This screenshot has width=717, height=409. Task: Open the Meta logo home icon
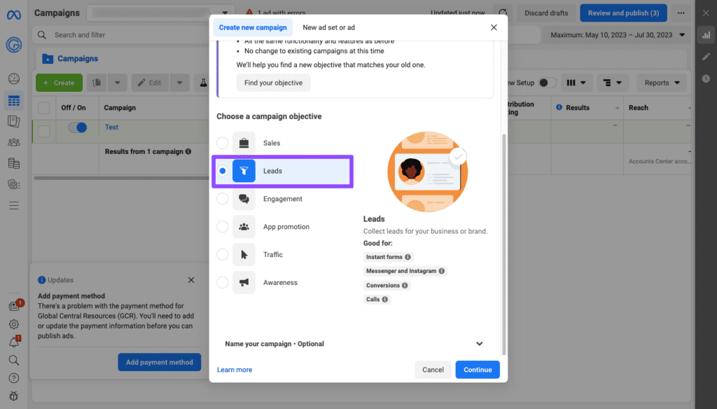14,15
